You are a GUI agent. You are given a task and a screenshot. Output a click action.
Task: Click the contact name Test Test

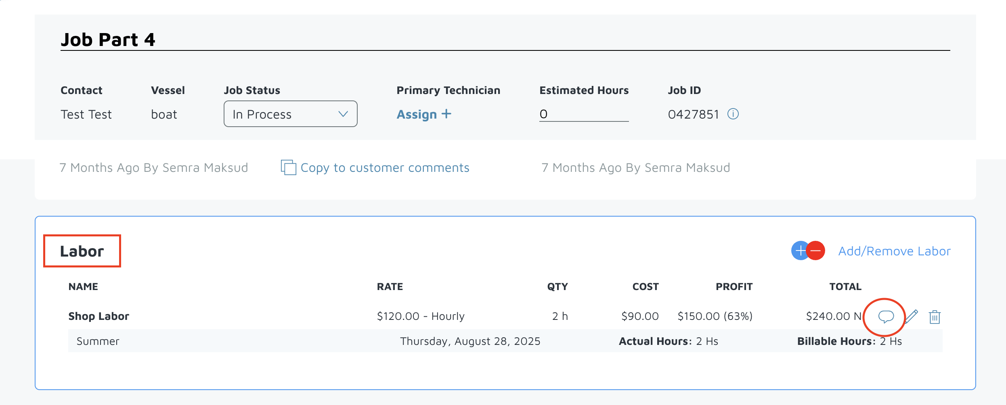coord(86,115)
